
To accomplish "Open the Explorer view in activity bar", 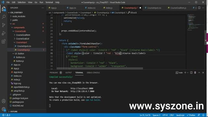I will (x=4, y=9).
